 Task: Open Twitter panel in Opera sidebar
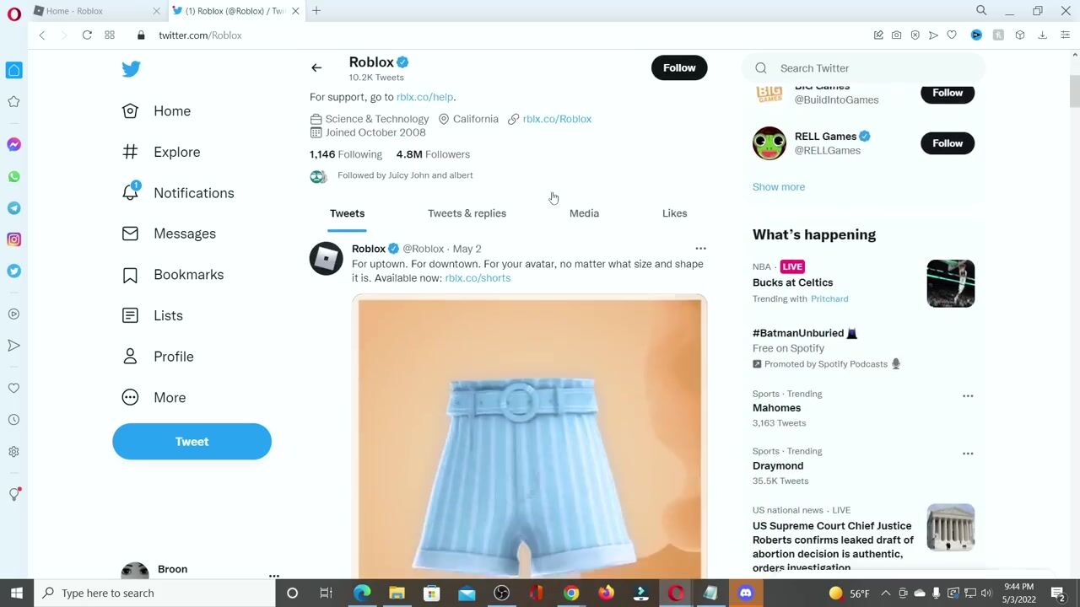tap(13, 271)
